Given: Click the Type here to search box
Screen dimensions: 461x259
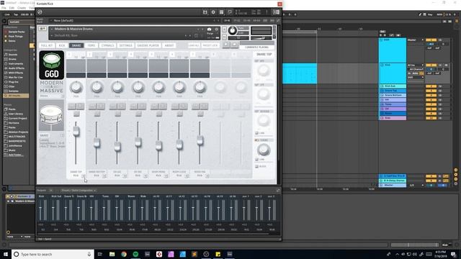Looking at the screenshot, I should pos(53,254).
